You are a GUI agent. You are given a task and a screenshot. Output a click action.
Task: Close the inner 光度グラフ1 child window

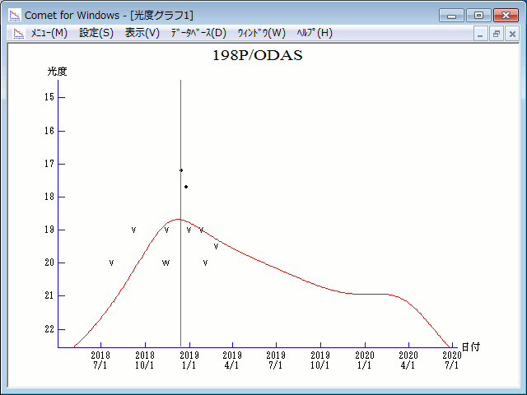tap(512, 34)
